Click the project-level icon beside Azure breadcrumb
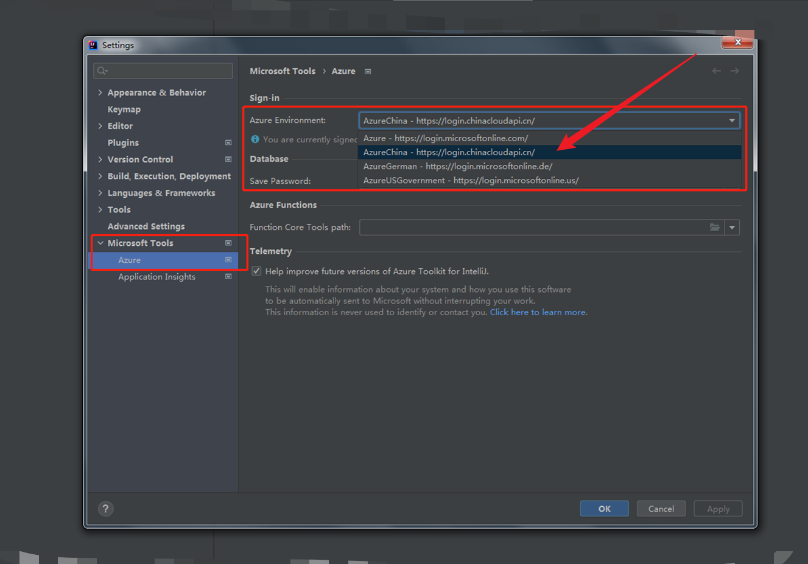Image resolution: width=808 pixels, height=564 pixels. pos(368,72)
